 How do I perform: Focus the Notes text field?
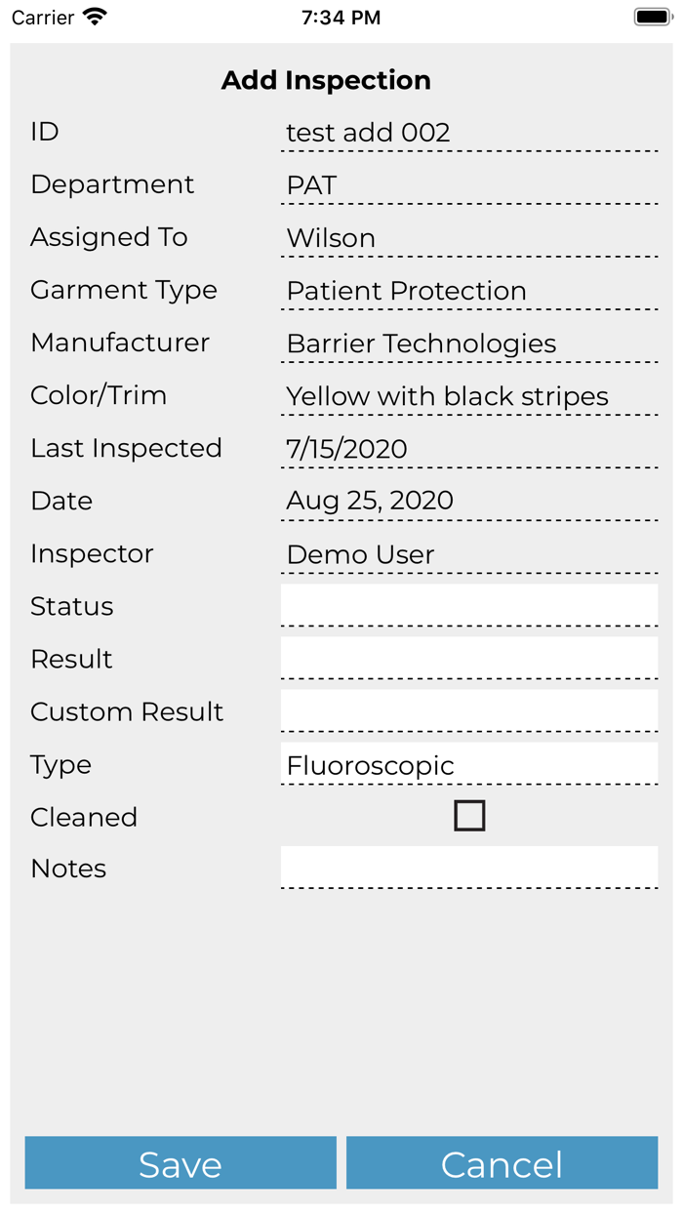click(x=469, y=867)
